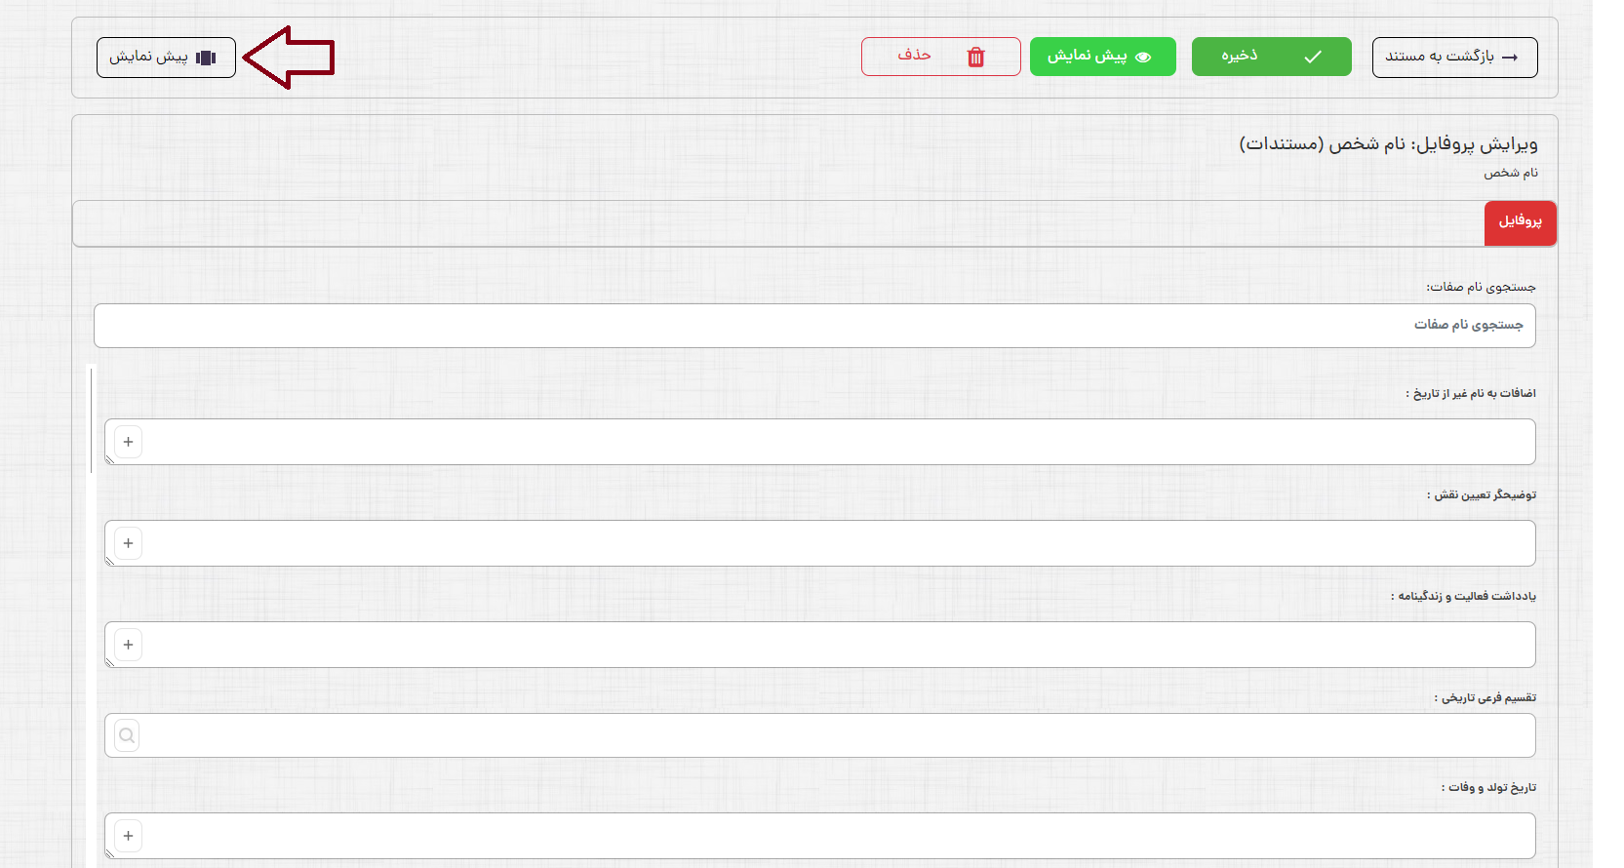Image resolution: width=1624 pixels, height=868 pixels.
Task: Save the profile with the ذخیره button
Action: coord(1271,57)
